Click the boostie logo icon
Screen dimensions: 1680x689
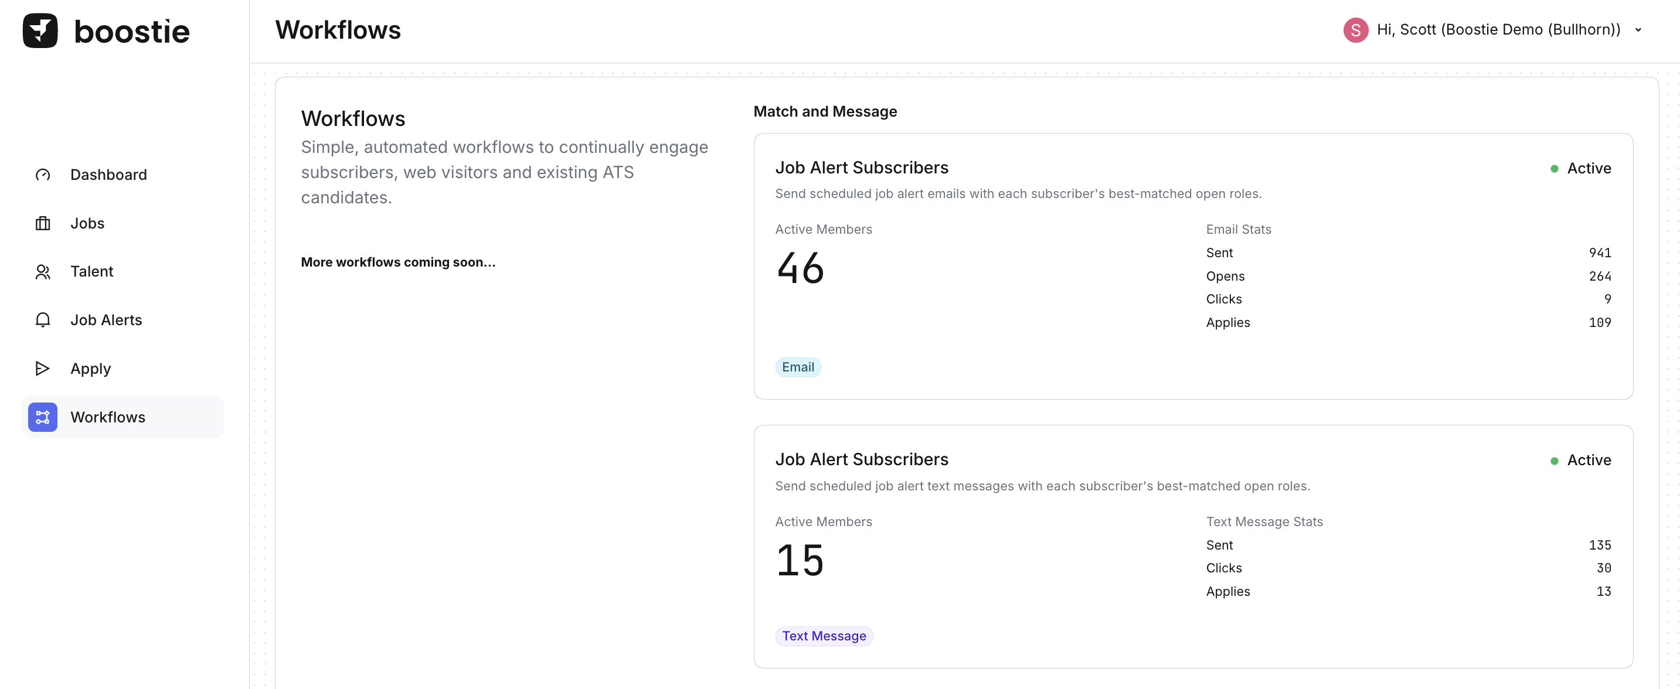(x=40, y=30)
